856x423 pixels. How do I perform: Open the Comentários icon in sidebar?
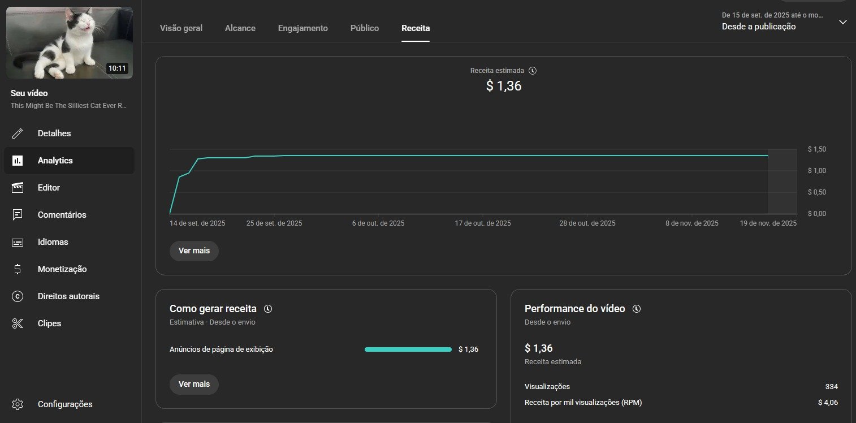coord(18,215)
